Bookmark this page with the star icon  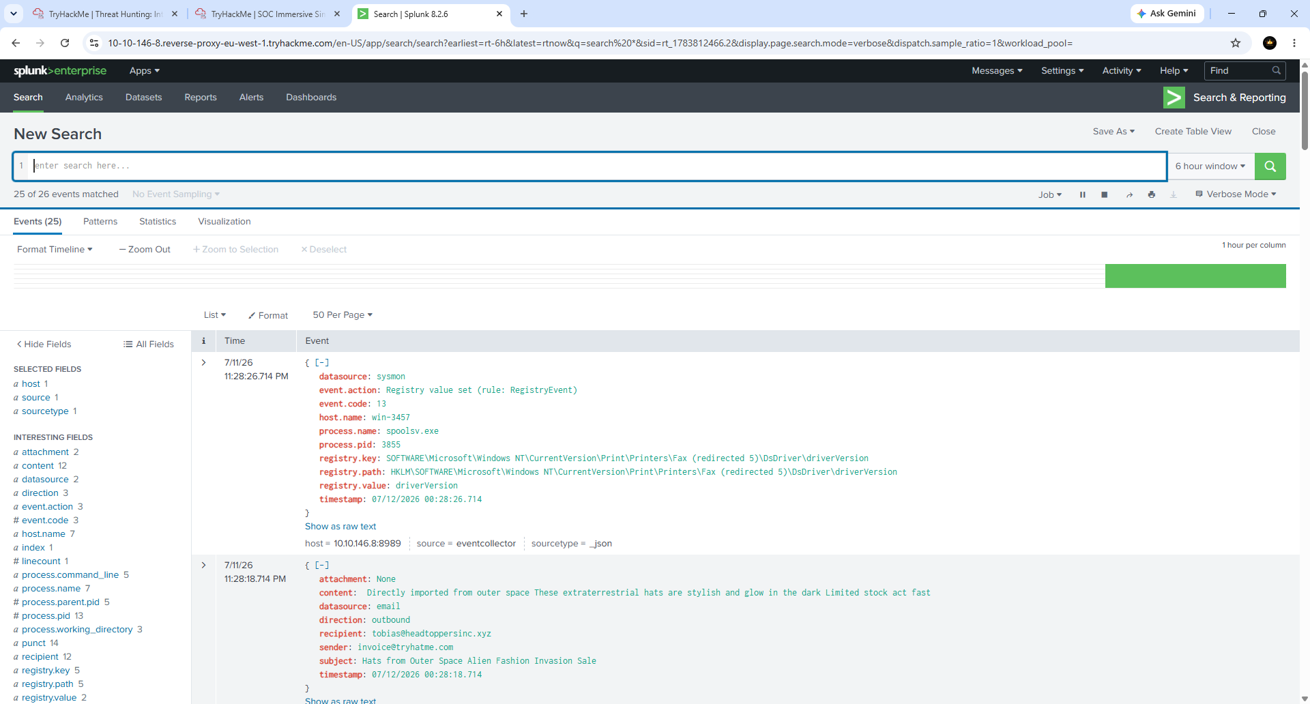(x=1236, y=43)
